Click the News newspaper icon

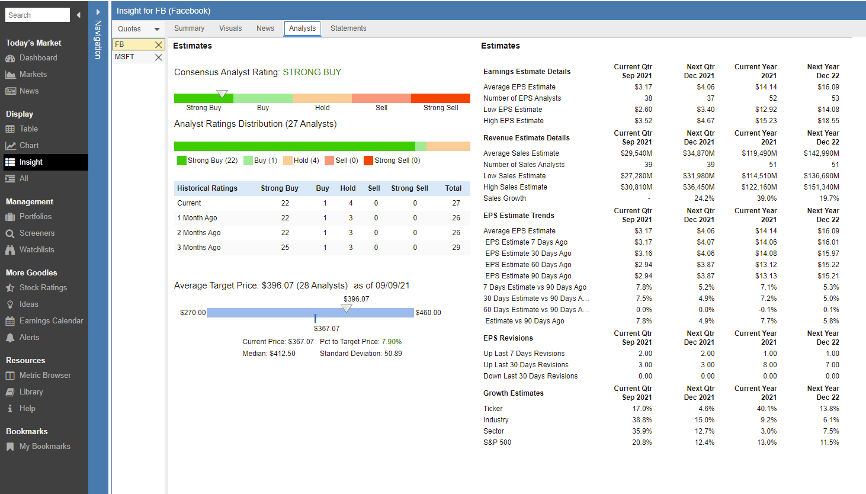coord(10,91)
